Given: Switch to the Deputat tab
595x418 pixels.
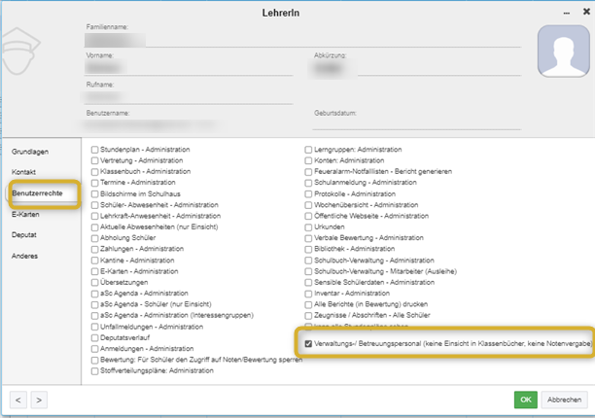Looking at the screenshot, I should [x=25, y=234].
